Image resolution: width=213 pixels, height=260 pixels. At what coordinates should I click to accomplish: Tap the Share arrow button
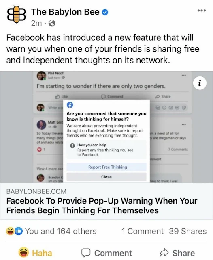point(177,253)
